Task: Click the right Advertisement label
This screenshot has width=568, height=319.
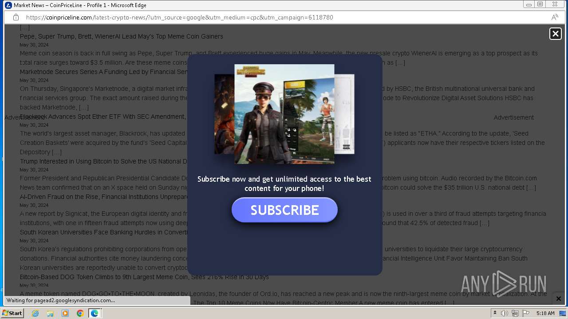Action: 514,117
